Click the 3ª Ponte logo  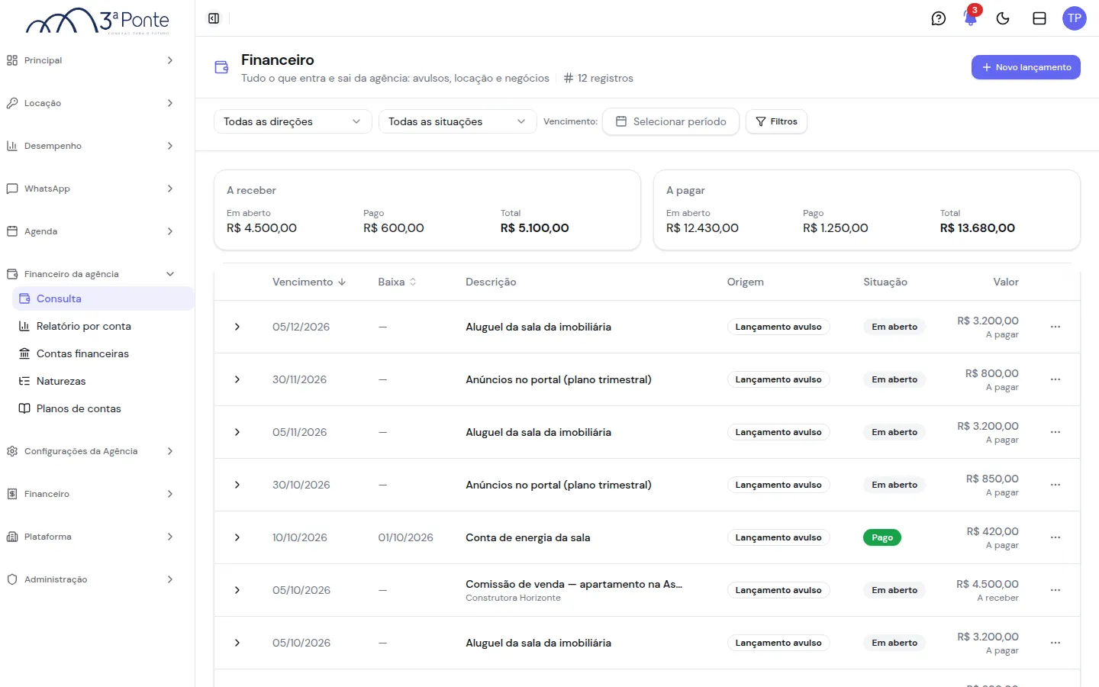coord(98,21)
